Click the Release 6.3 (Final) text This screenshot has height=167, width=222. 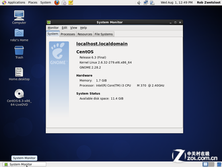click(93, 57)
